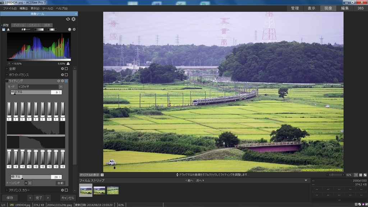Toggle clipping warning triangle beside histogram icon
Image resolution: width=368 pixels, height=207 pixels.
tap(9, 29)
